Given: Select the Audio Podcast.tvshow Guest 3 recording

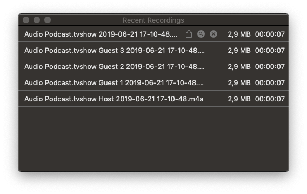Looking at the screenshot, I should [x=153, y=50].
